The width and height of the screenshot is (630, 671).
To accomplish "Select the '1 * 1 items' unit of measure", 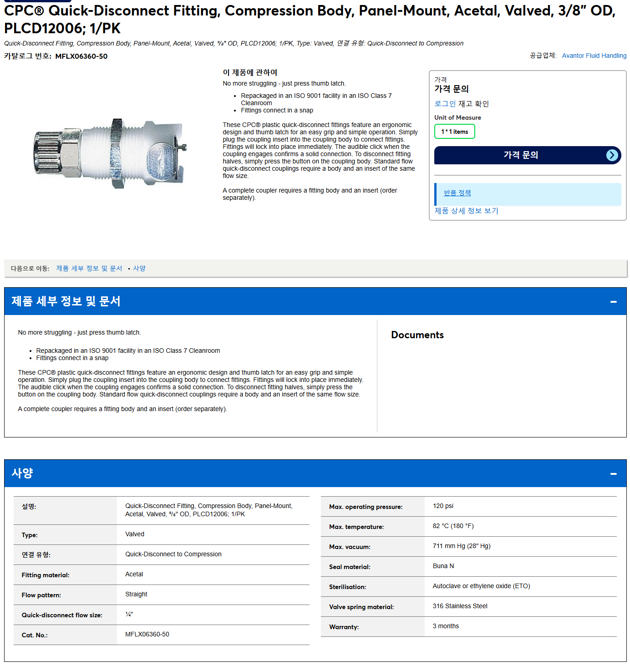I will coord(454,132).
